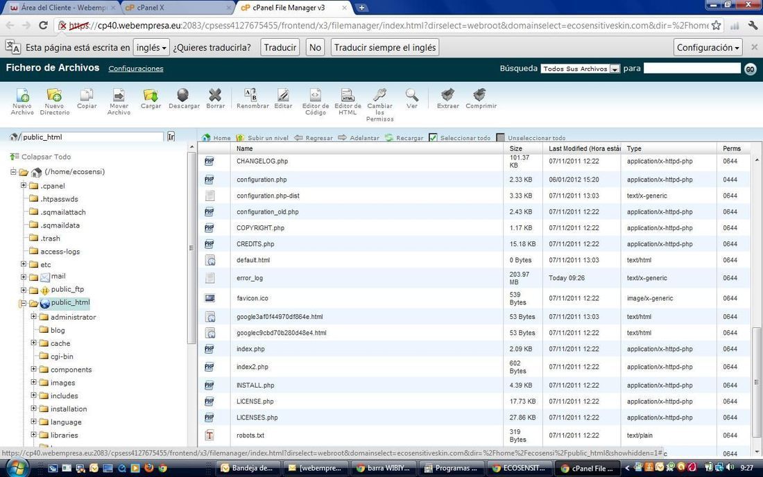Viewport: 763px width, 477px height.
Task: Click Colapsar Todo in the tree
Action: (41, 157)
